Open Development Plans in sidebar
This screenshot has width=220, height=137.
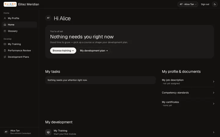coord(19,57)
